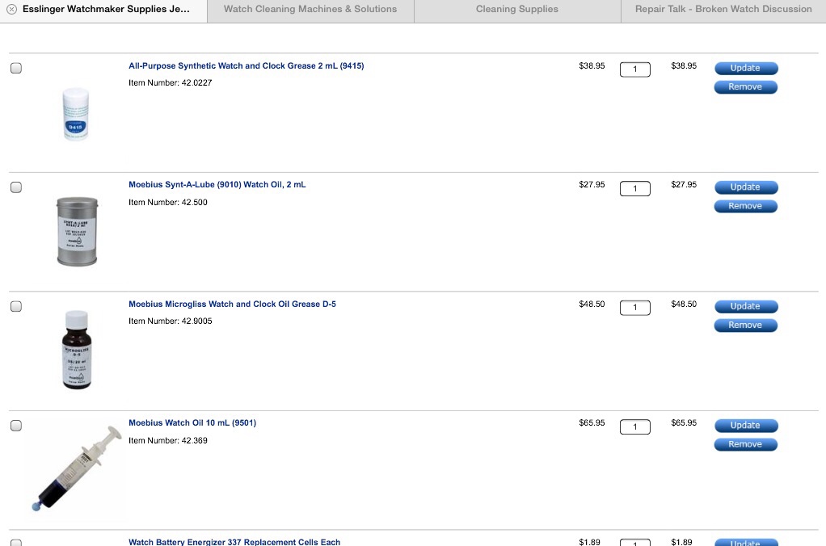Screen dimensions: 826x546
Task: Open the Moebius 9501 syringe image
Action: (77, 468)
